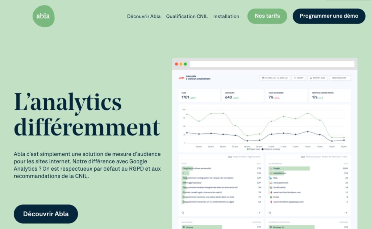Switch to the Page de sortie tab
The height and width of the screenshot is (229, 371).
pyautogui.click(x=254, y=157)
